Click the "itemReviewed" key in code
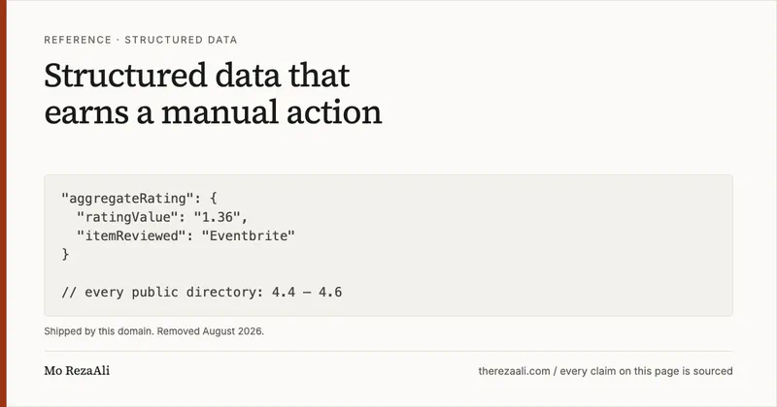Screen dimensions: 777x407 tap(131, 235)
